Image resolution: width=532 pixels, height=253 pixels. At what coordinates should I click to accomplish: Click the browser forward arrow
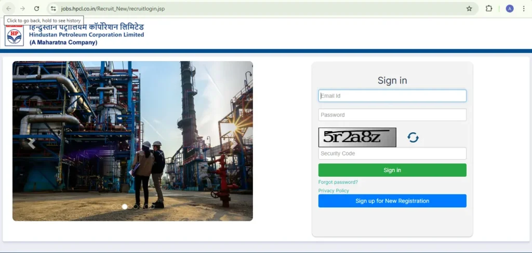click(x=22, y=9)
